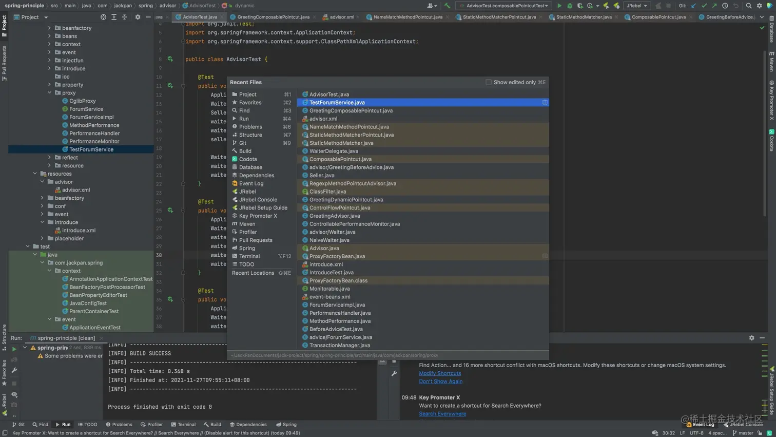Image resolution: width=776 pixels, height=437 pixels.
Task: Click the Modify Shortcuts link
Action: pos(440,373)
